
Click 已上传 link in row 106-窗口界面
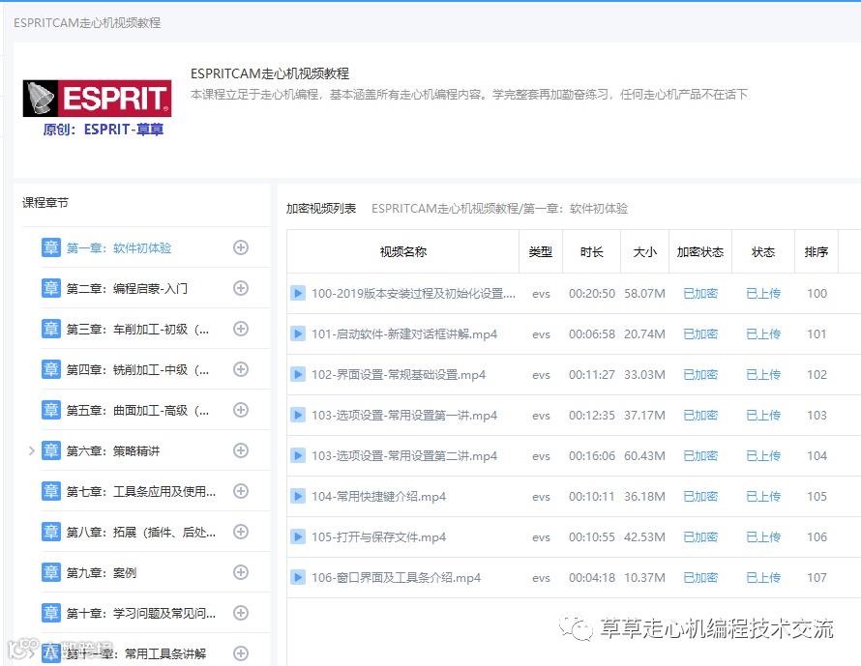(x=763, y=578)
